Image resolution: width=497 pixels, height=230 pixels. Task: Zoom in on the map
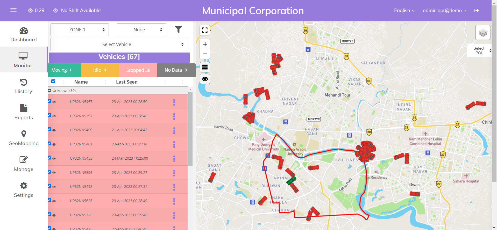point(205,44)
